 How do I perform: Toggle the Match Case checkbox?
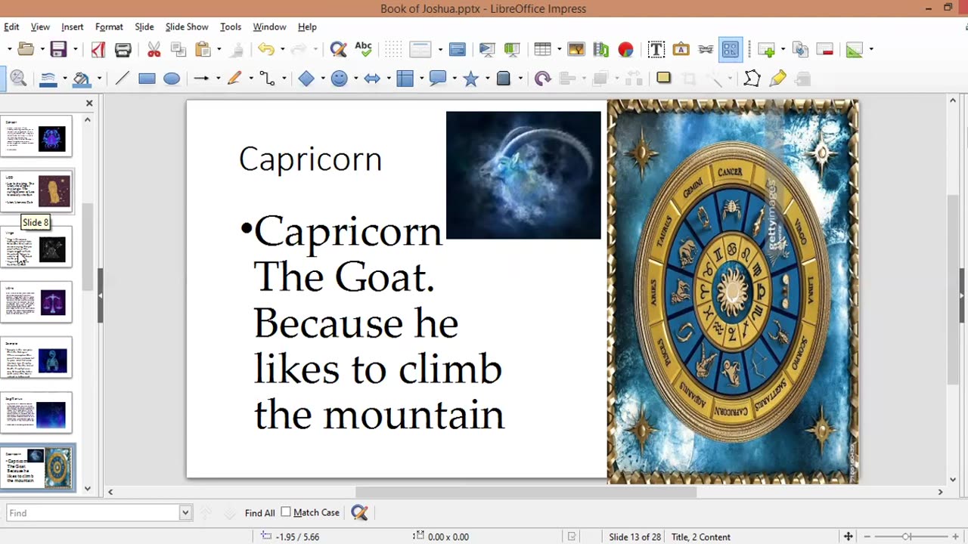tap(286, 512)
